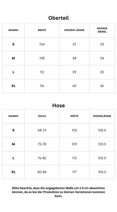Click the hoodie sleeve value 53
Screen dimensions: 117x212
[102, 44]
